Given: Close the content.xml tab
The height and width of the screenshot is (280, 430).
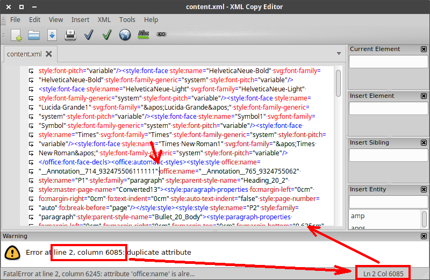Looking at the screenshot, I should 48,54.
